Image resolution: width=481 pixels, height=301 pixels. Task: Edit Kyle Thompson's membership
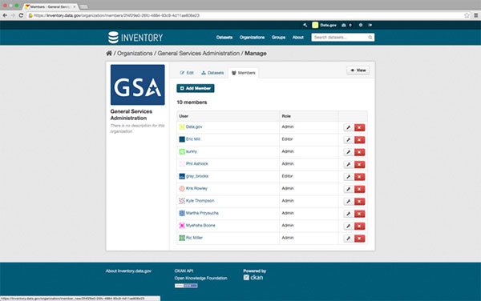click(348, 202)
